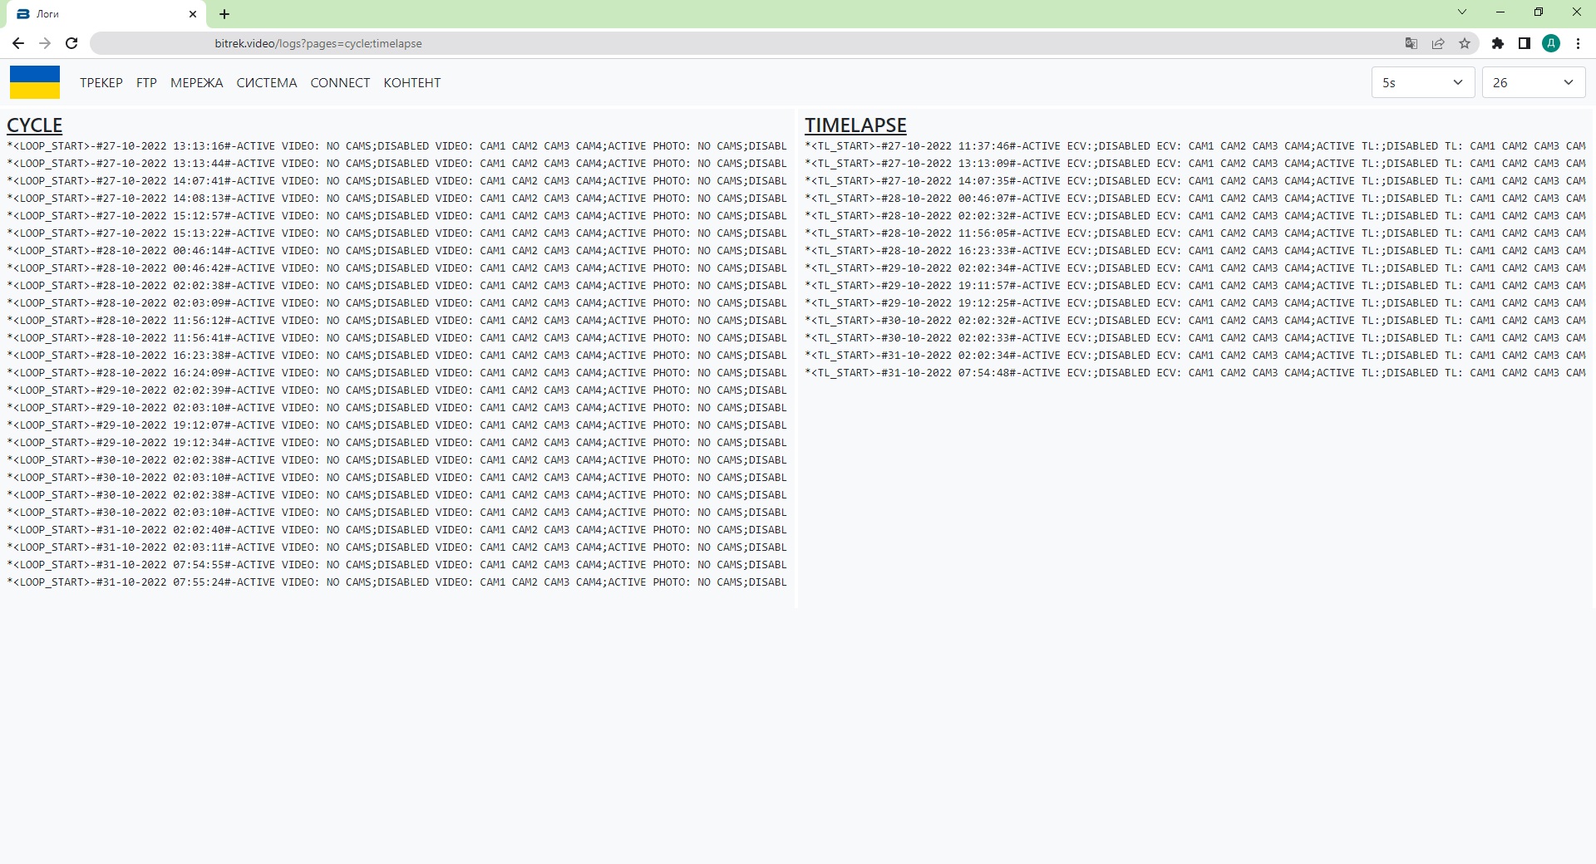Expand the 5s refresh interval dropdown
The height and width of the screenshot is (864, 1596).
[x=1422, y=82]
